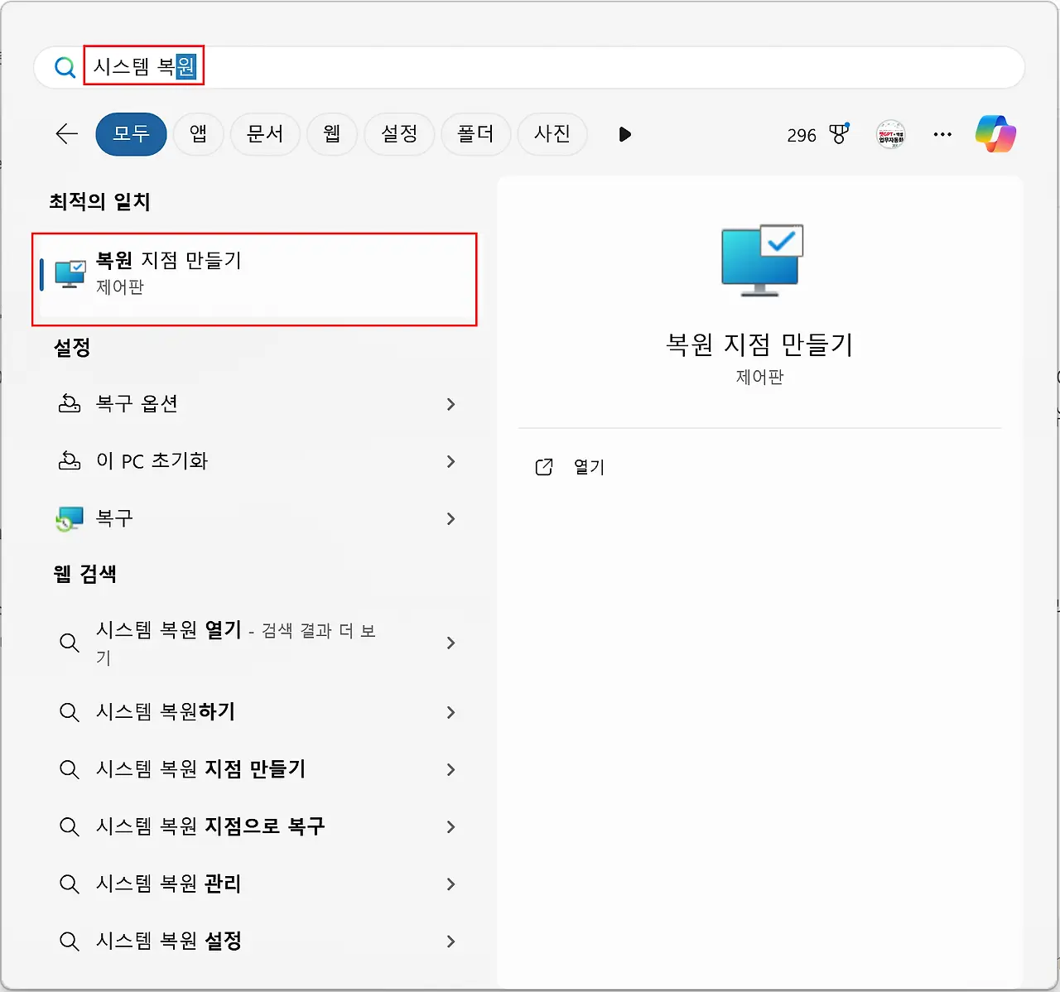Expand the 복구 옵션 settings result chevron
Viewport: 1060px width, 992px height.
point(451,405)
